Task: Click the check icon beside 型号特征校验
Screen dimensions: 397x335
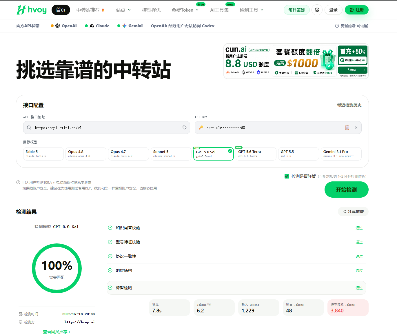Action: click(x=110, y=242)
